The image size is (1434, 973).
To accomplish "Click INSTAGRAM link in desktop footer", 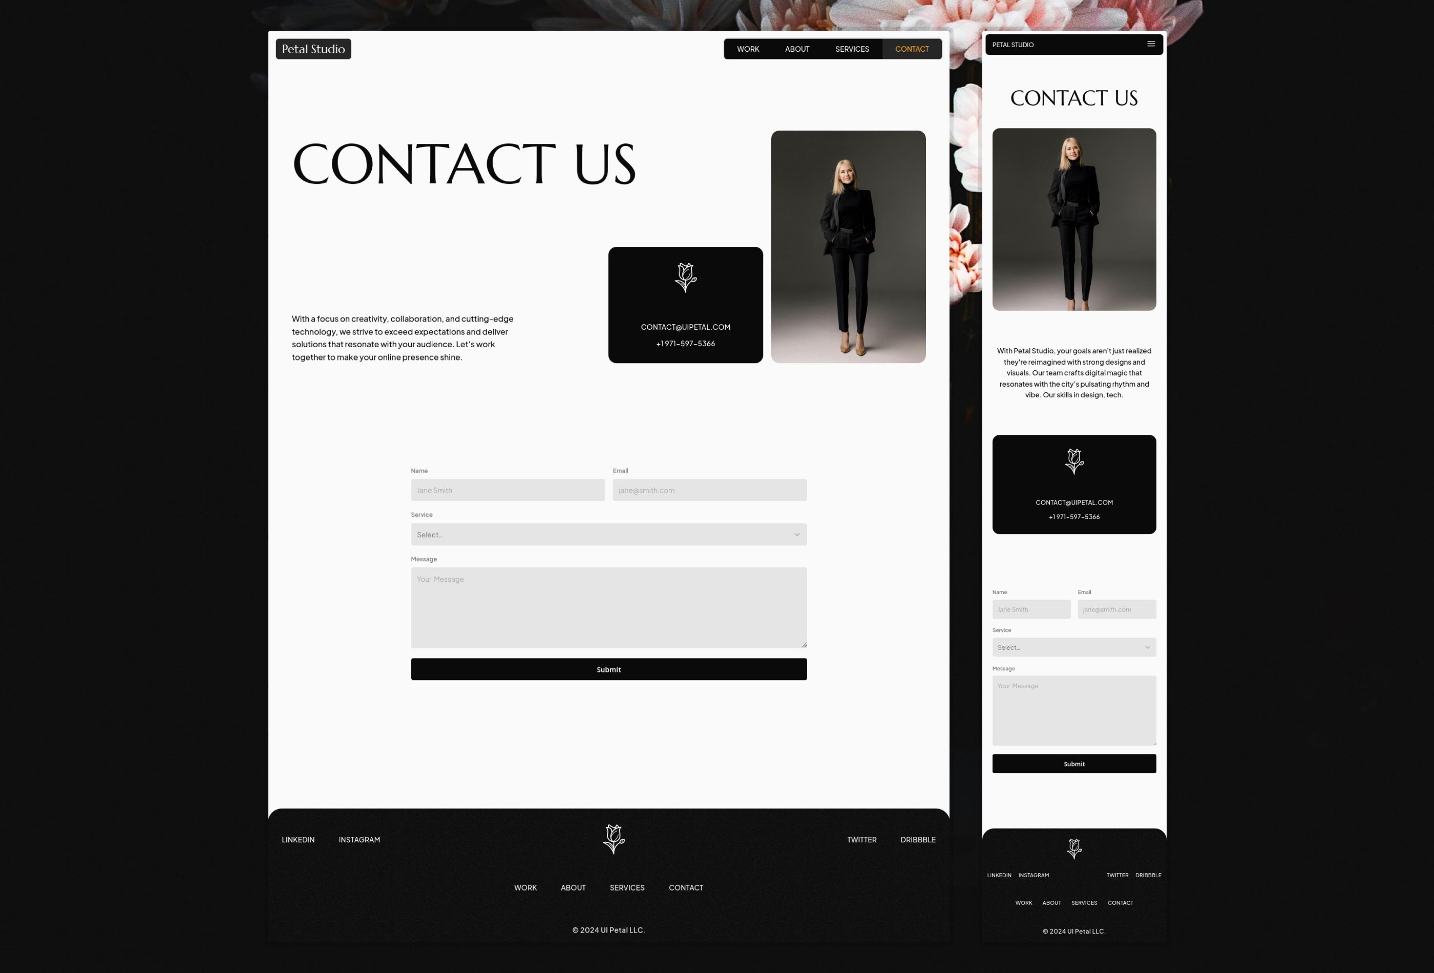I will 358,839.
